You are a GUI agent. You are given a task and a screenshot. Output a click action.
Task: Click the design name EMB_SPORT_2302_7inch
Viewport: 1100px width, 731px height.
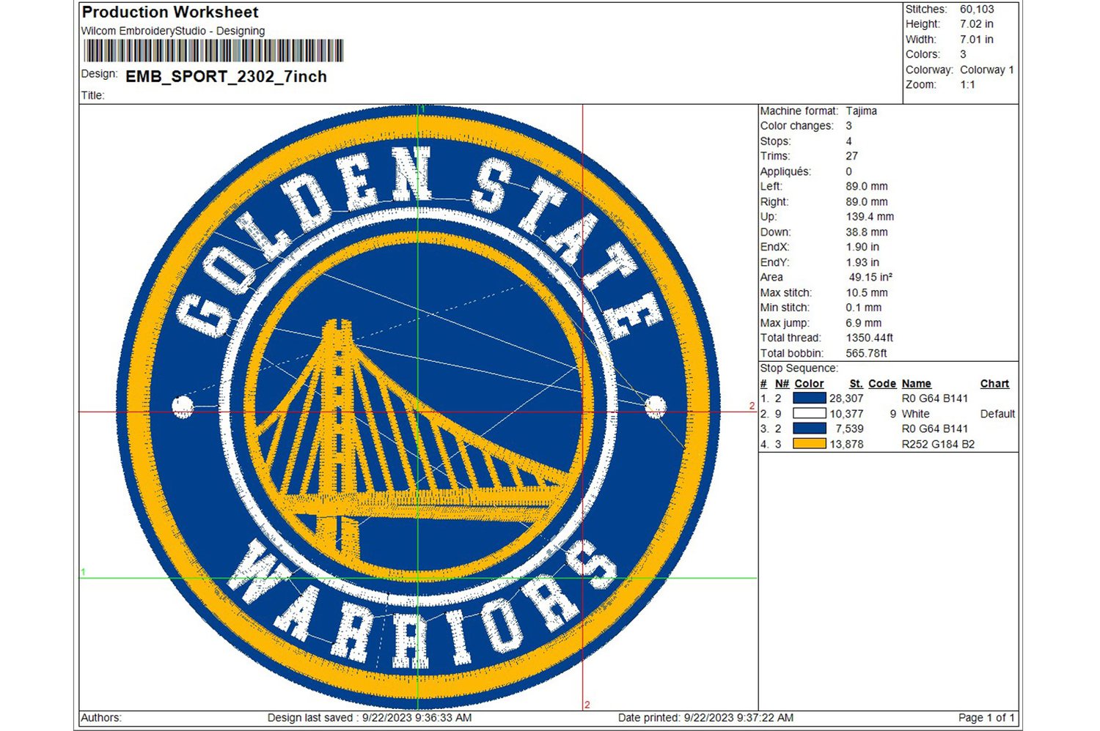[x=226, y=77]
